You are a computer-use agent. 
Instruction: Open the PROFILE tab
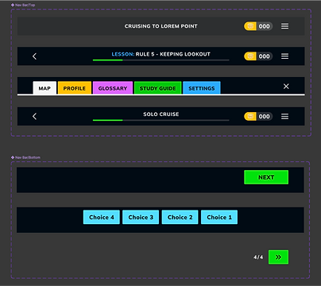coord(75,88)
